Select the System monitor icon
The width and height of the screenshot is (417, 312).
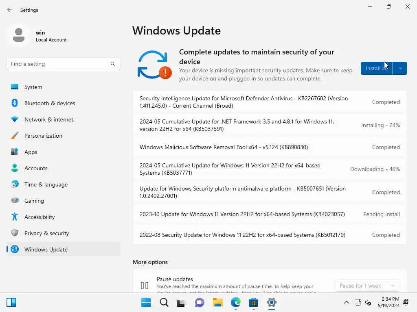15,87
